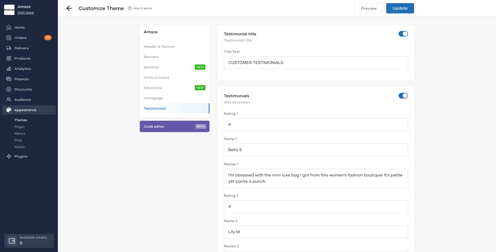Click the Preview button

coord(369,8)
